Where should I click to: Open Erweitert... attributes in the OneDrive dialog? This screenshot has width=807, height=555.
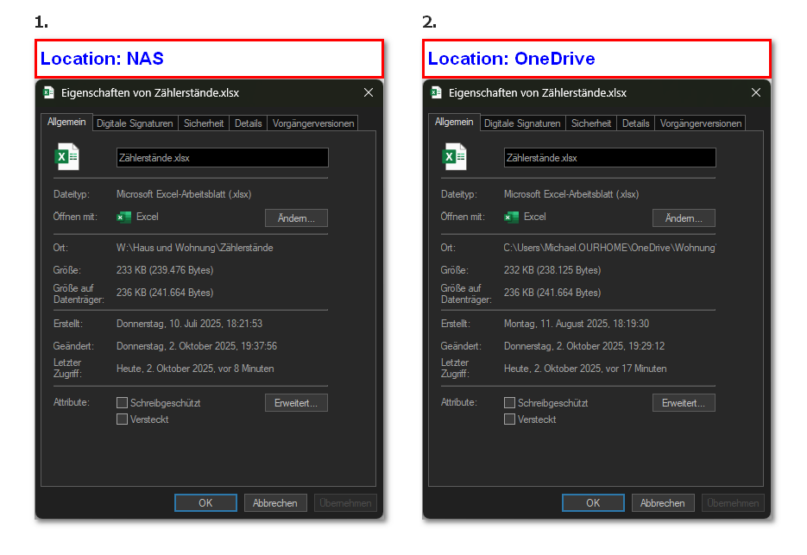(x=684, y=403)
